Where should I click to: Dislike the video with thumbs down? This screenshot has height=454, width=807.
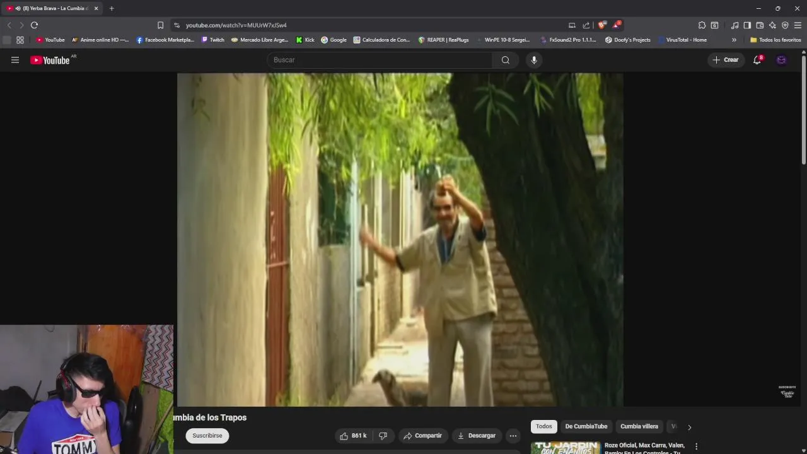tap(383, 436)
